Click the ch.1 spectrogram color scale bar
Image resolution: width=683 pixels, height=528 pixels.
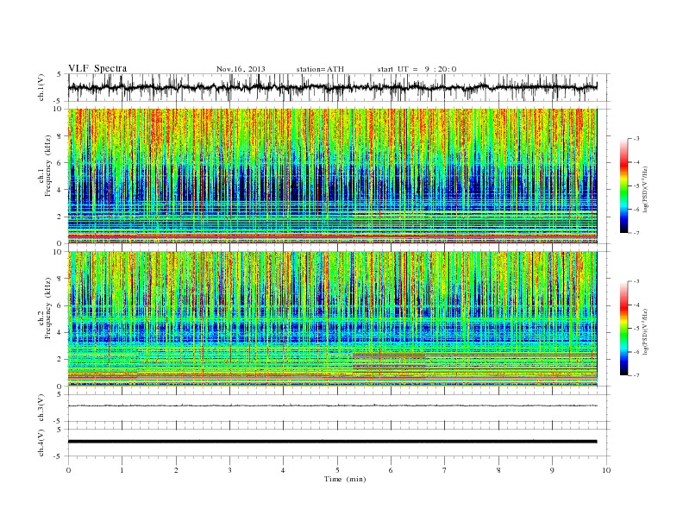click(x=623, y=185)
